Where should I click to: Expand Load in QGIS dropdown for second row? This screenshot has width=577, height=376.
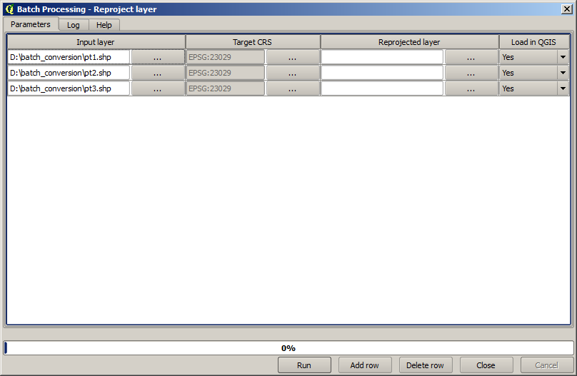point(562,73)
